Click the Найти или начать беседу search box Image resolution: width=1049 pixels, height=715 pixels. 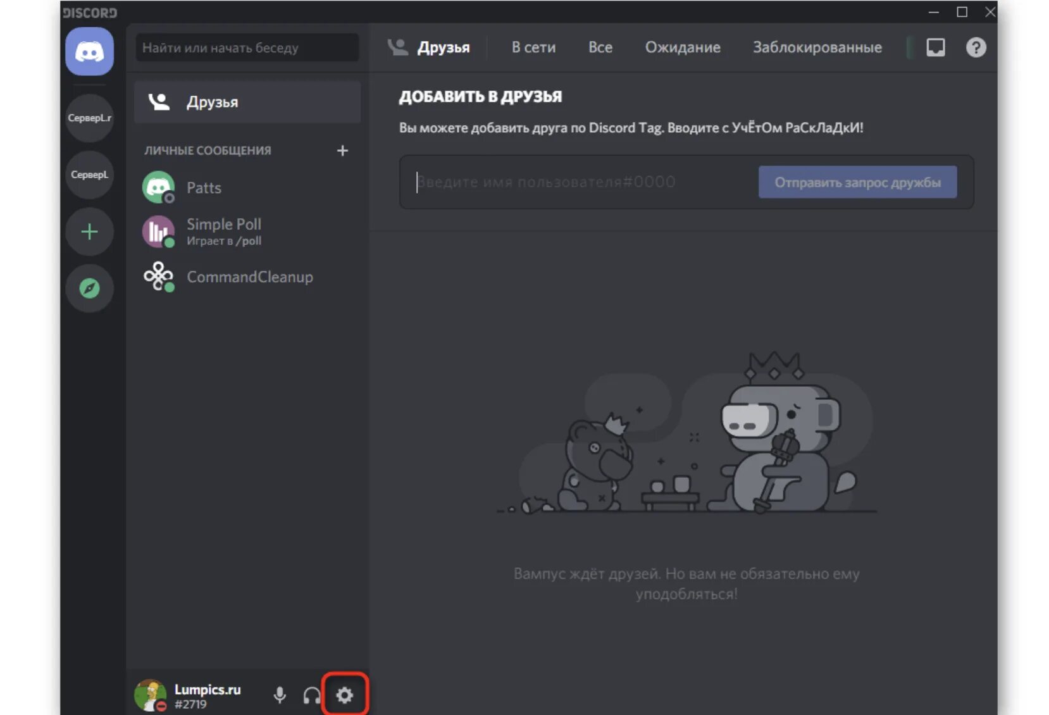point(247,47)
